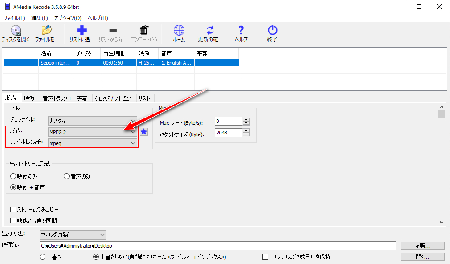Expand the 出力方法 フォルダに保存 dropdown

(x=73, y=235)
